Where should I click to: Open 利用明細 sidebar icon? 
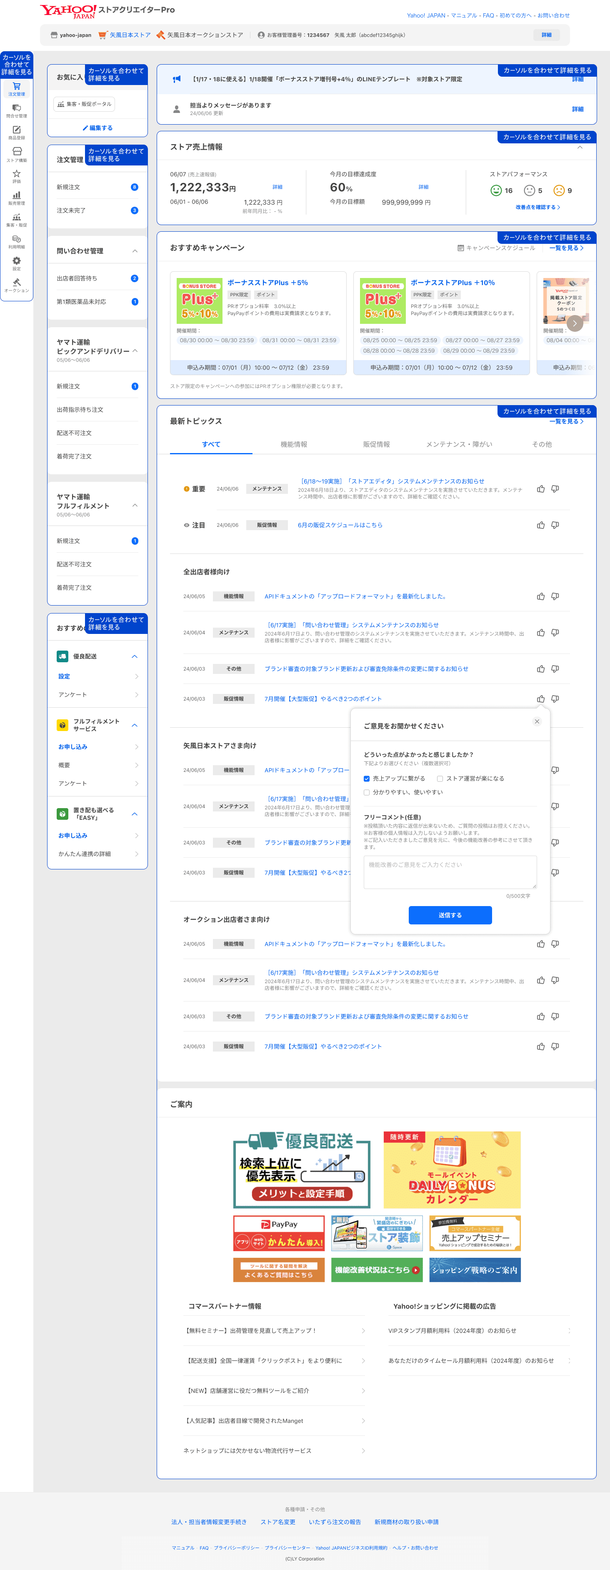[x=16, y=242]
